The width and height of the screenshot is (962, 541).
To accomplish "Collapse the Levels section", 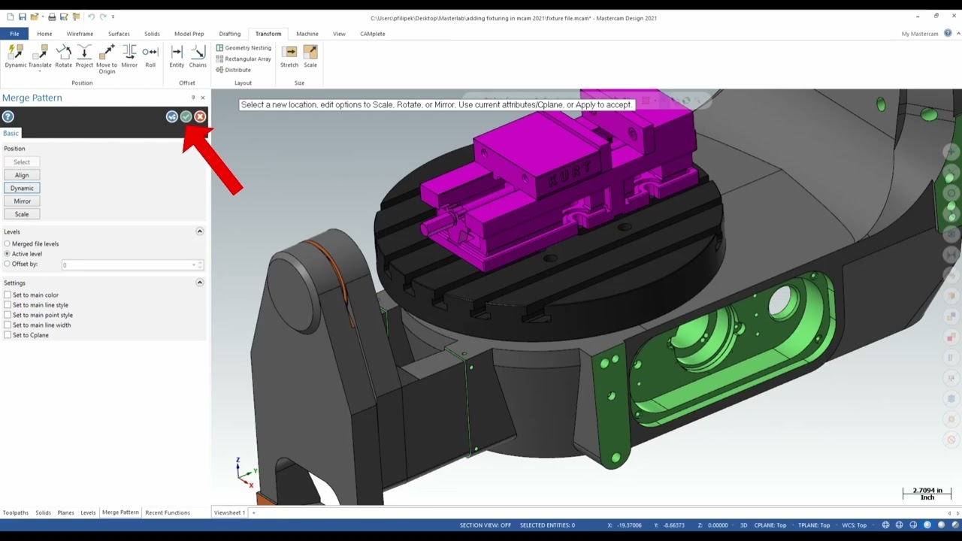I will click(200, 231).
